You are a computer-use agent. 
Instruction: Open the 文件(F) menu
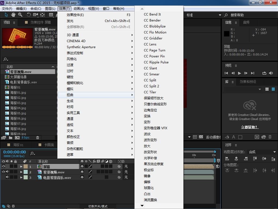pyautogui.click(x=7, y=8)
